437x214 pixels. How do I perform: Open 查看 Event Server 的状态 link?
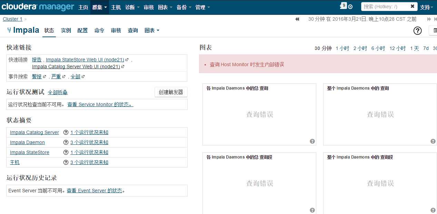pos(95,191)
